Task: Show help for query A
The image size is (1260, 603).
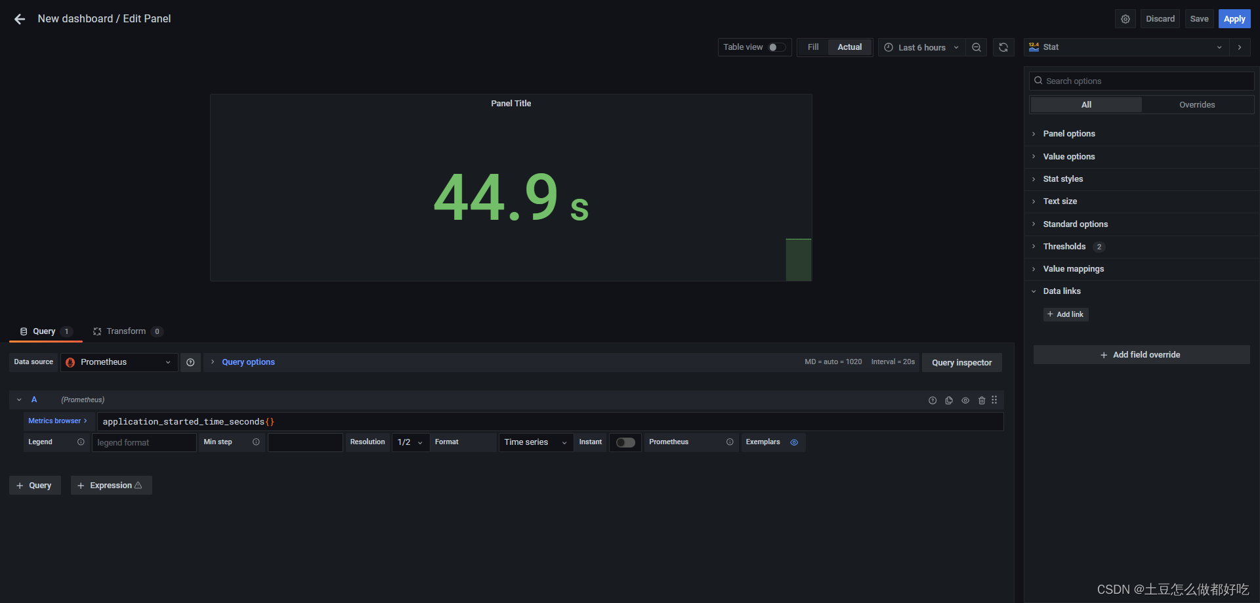Action: pos(933,400)
